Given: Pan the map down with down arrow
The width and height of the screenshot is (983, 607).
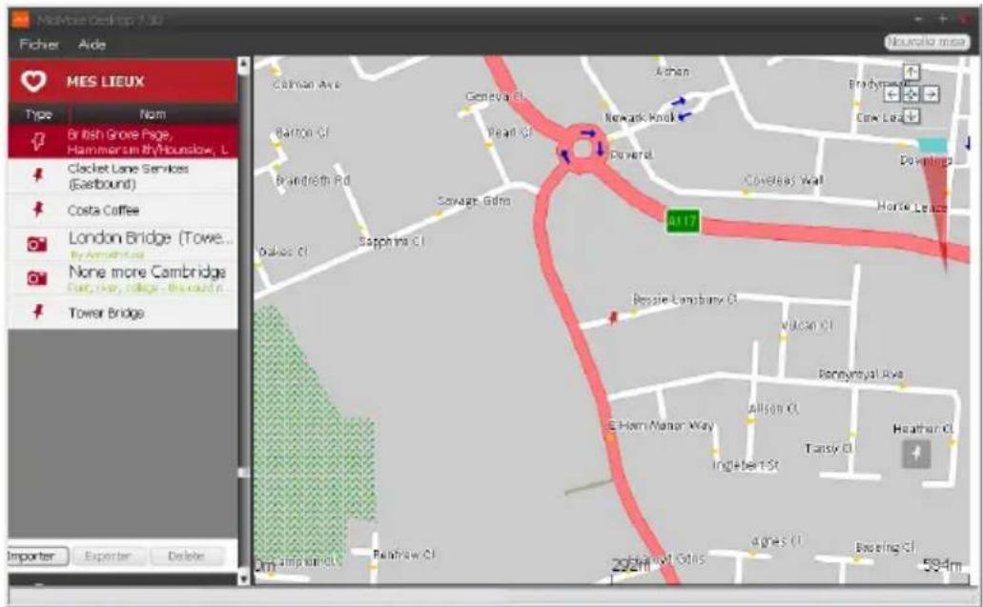Looking at the screenshot, I should pyautogui.click(x=911, y=116).
